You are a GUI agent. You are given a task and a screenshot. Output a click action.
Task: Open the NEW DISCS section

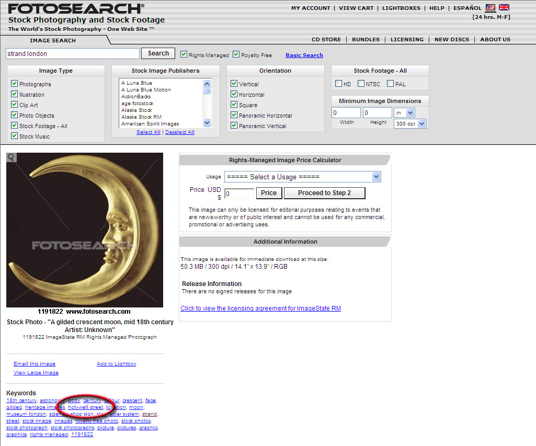pyautogui.click(x=452, y=39)
